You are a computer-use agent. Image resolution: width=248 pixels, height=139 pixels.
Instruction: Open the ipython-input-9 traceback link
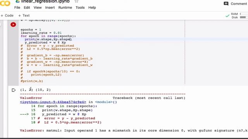point(53,102)
